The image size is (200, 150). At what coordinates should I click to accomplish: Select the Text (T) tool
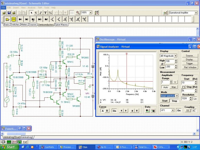45,13
